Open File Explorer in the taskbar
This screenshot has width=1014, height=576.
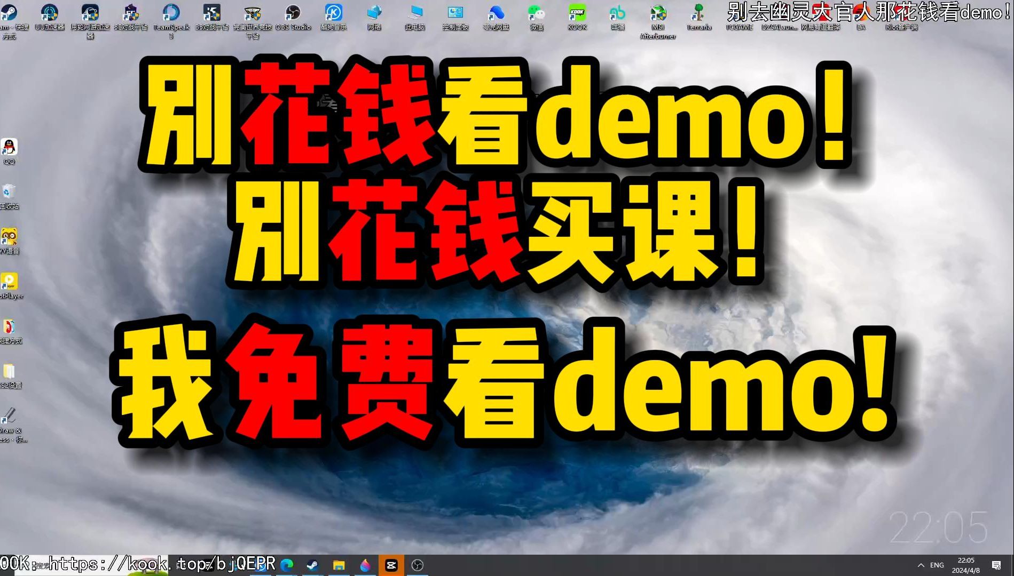(x=339, y=565)
